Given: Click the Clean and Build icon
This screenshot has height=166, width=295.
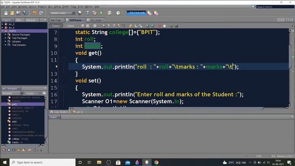Looking at the screenshot, I should click(94, 13).
